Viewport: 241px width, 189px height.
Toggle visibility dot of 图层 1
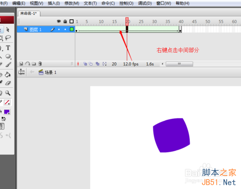[x=59, y=29]
